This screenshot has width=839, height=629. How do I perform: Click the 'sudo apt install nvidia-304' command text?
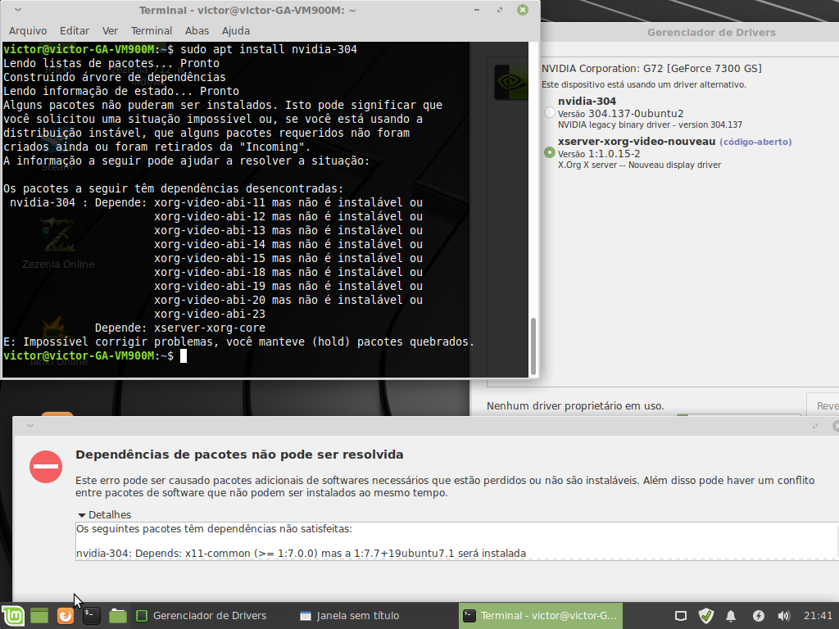point(269,50)
